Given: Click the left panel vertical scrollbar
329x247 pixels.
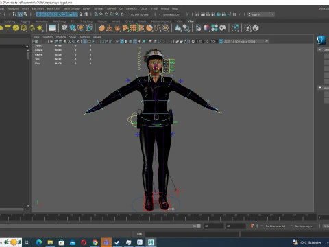Looking at the screenshot, I should point(28,55).
